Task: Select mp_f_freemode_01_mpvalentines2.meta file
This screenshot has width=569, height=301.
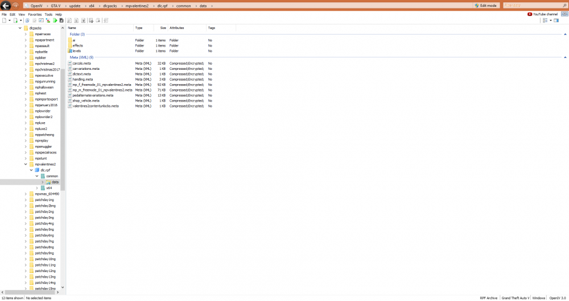Action: 102,85
